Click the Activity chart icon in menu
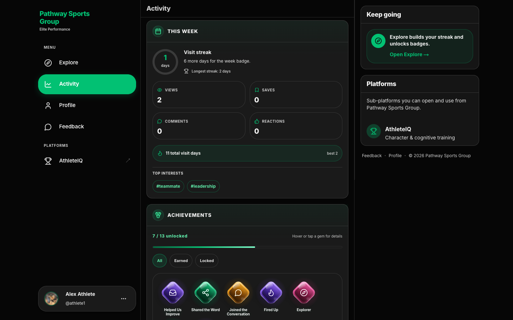Viewport: 513px width, 320px height. pyautogui.click(x=48, y=84)
